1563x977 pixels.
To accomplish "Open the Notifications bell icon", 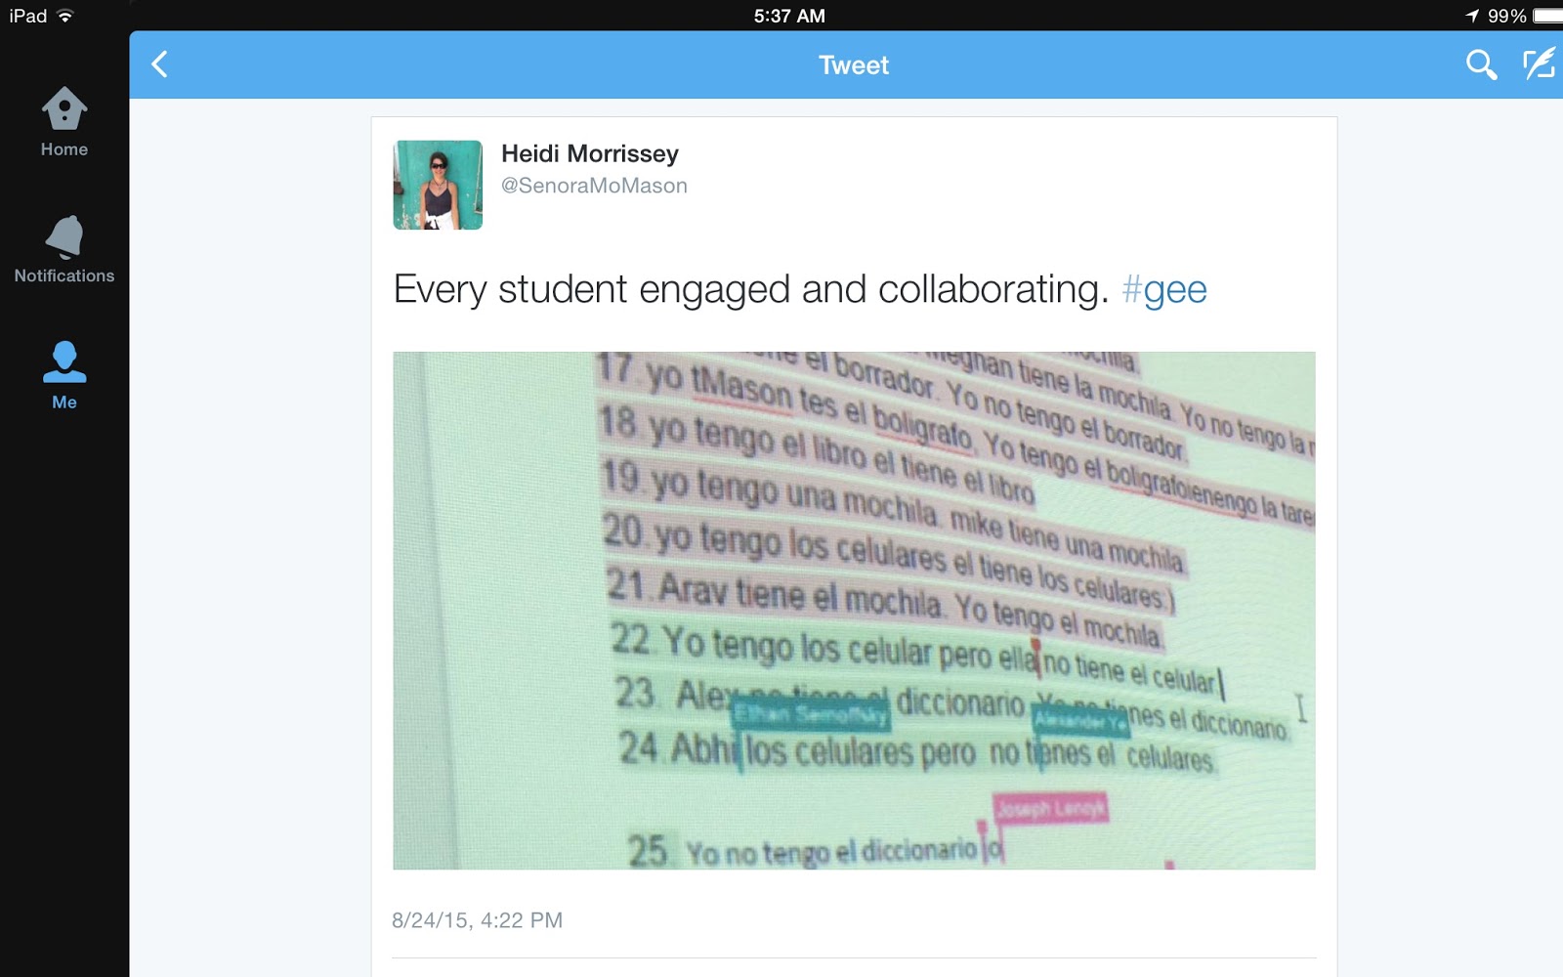I will [64, 235].
